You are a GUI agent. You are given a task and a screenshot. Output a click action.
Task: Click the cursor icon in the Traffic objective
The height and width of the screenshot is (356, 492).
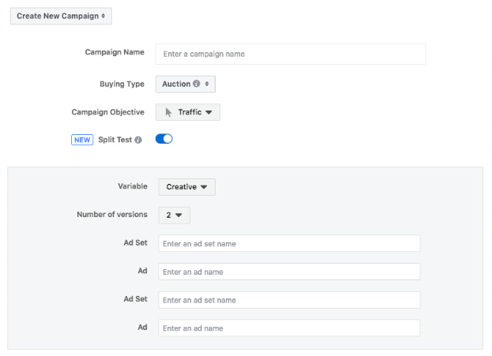169,112
